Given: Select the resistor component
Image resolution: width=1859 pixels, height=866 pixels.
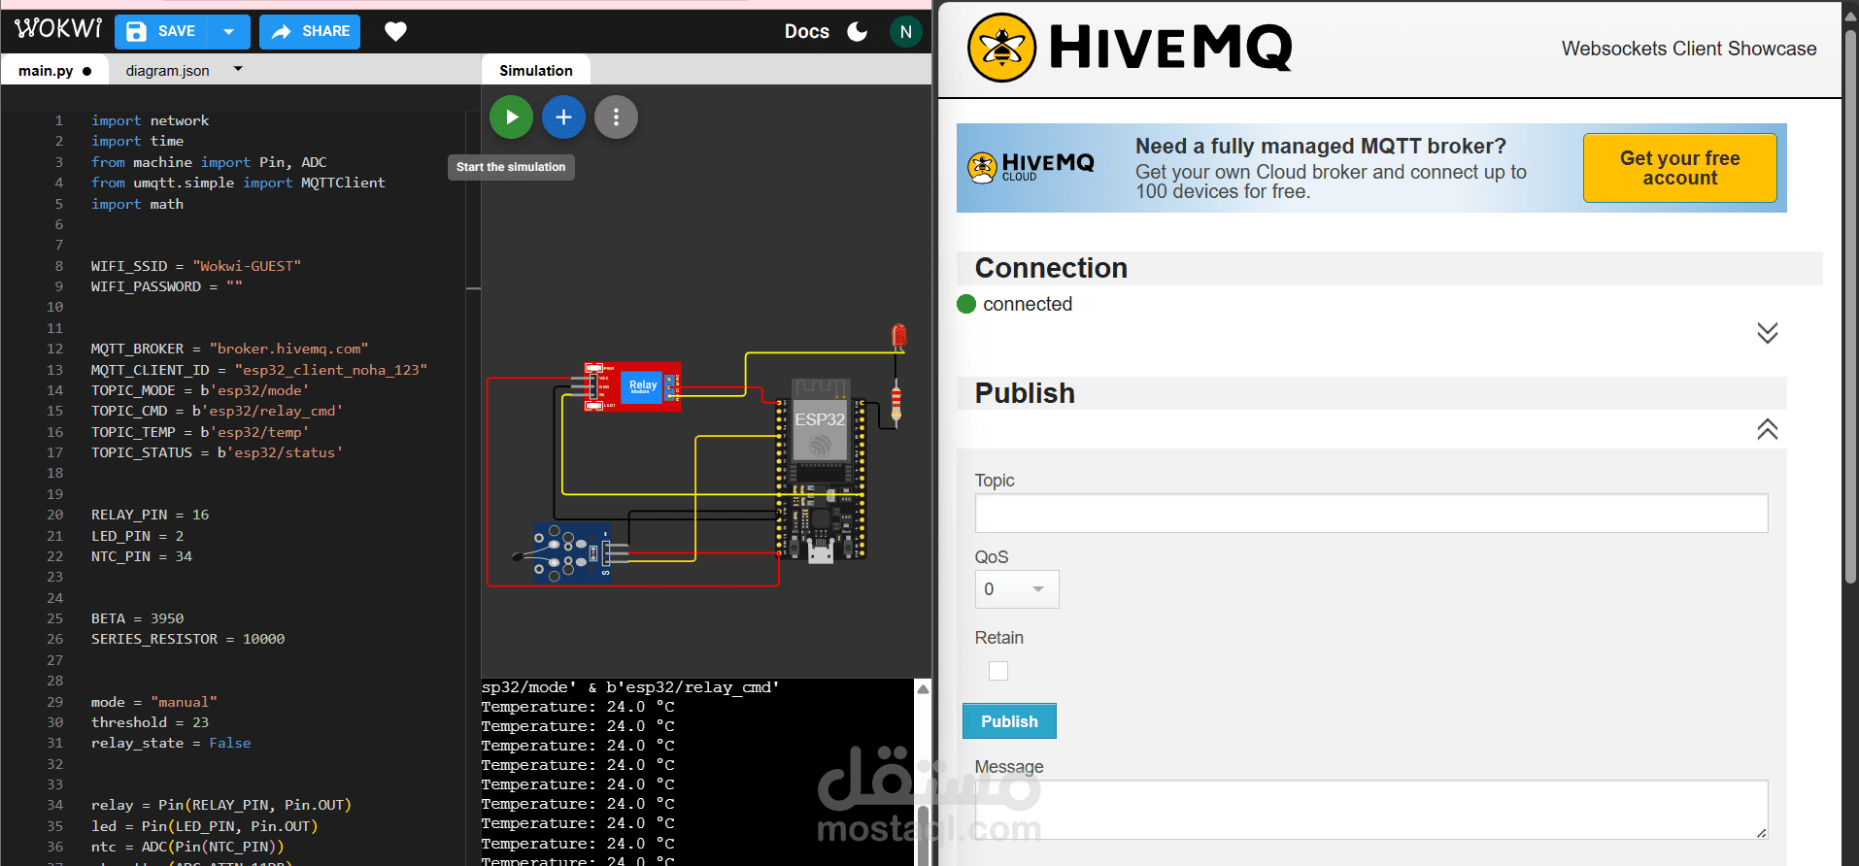Looking at the screenshot, I should point(896,402).
